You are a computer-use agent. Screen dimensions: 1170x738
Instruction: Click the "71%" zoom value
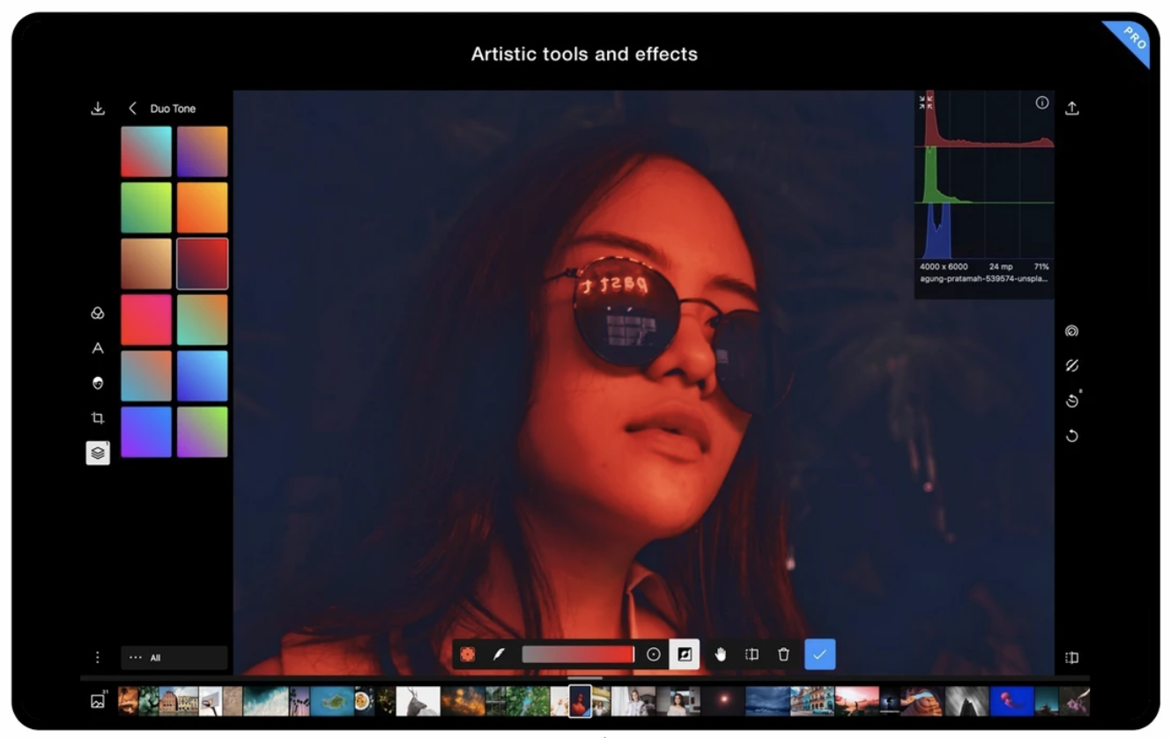pos(1040,266)
